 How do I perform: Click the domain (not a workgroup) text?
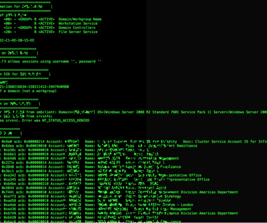coord(32,91)
